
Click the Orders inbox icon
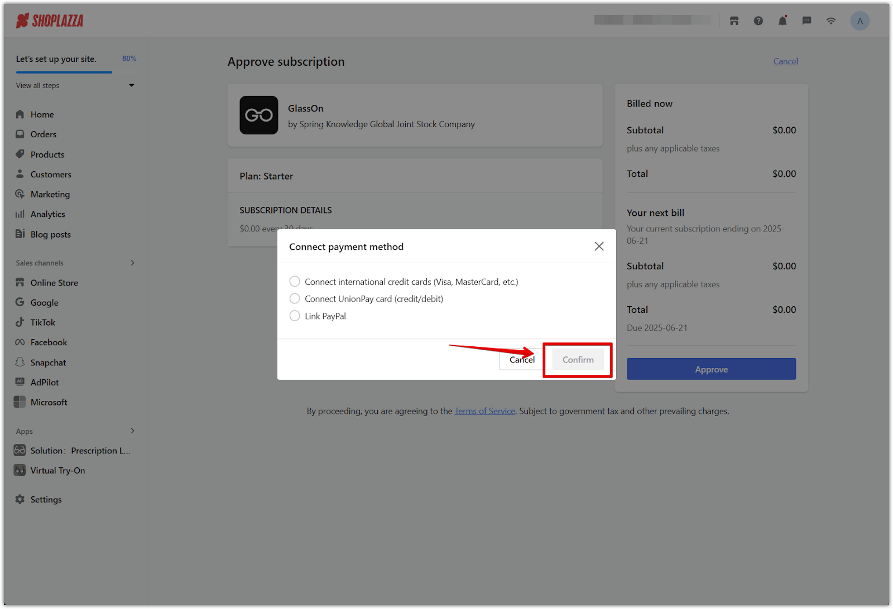click(20, 134)
